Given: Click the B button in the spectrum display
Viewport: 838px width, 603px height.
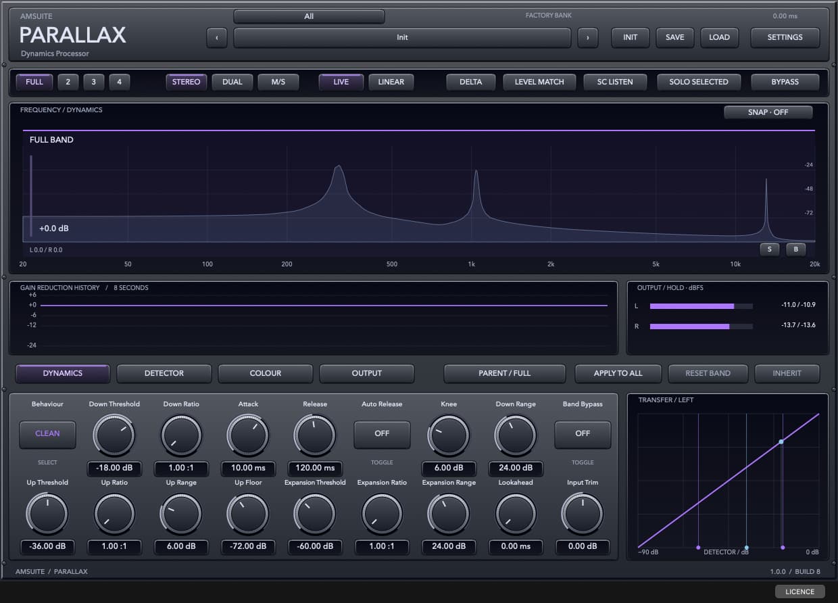Looking at the screenshot, I should pos(795,249).
